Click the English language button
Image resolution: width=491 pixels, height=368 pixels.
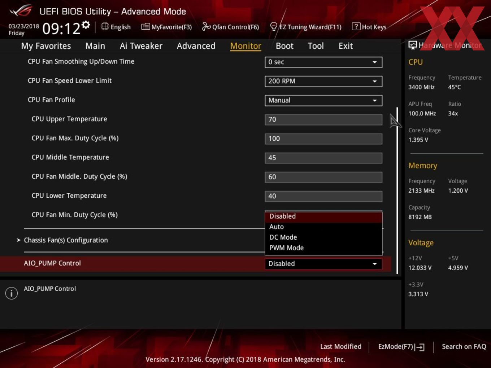[x=116, y=27]
